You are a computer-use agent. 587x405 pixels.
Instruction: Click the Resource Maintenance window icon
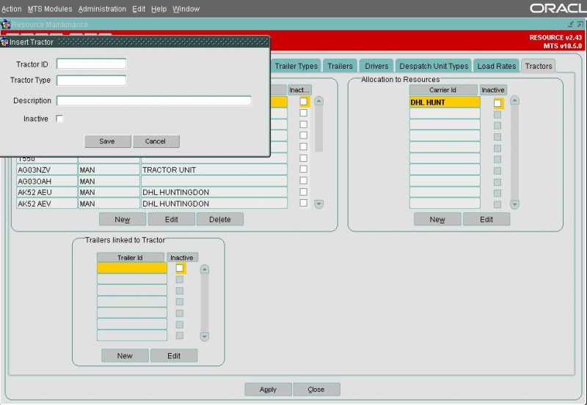5,25
